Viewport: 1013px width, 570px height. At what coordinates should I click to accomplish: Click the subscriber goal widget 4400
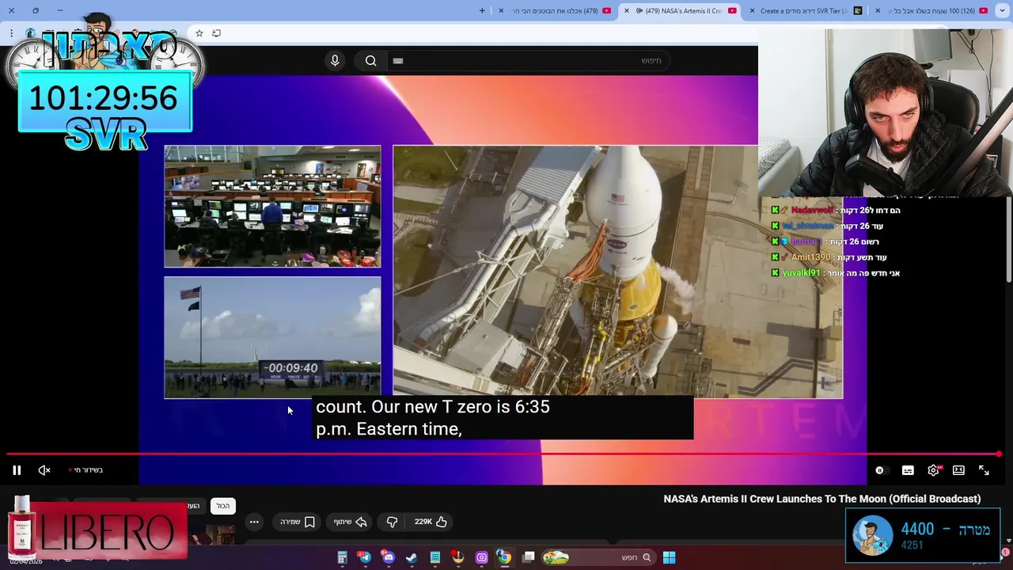click(x=924, y=535)
